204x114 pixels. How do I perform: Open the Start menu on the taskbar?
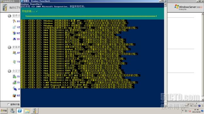[x=4, y=111]
